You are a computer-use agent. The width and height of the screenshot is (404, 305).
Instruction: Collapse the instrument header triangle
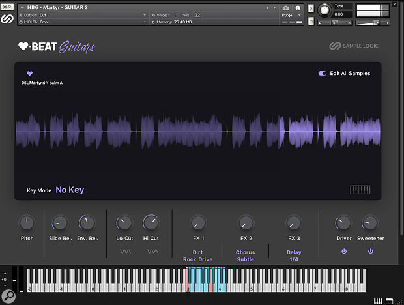22,8
